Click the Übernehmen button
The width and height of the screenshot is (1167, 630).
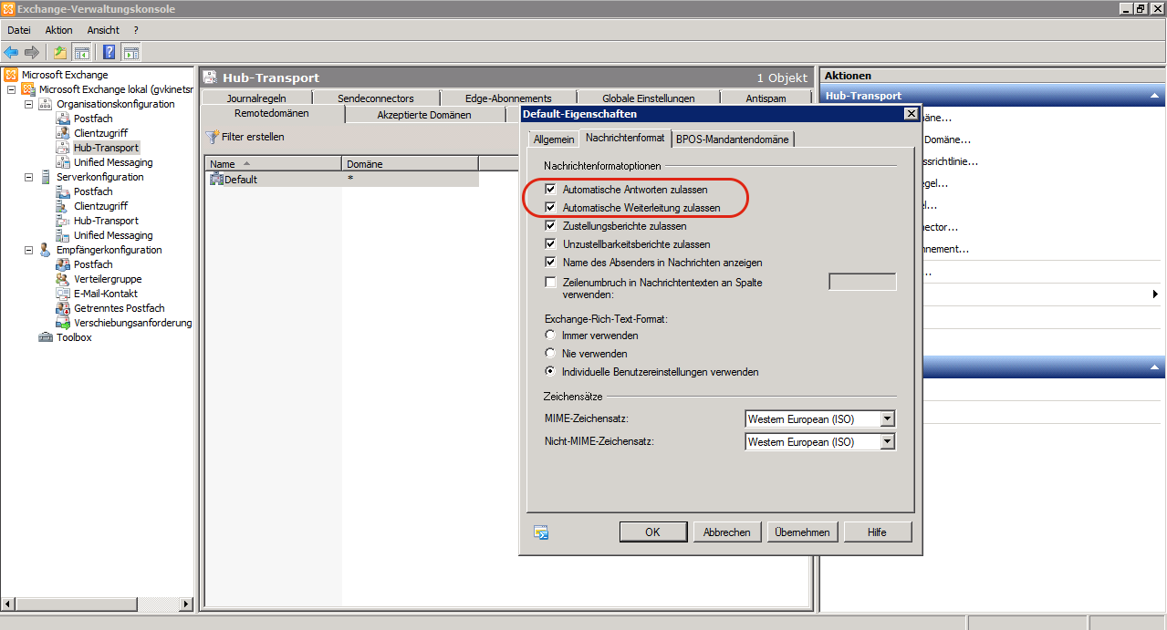click(x=802, y=532)
